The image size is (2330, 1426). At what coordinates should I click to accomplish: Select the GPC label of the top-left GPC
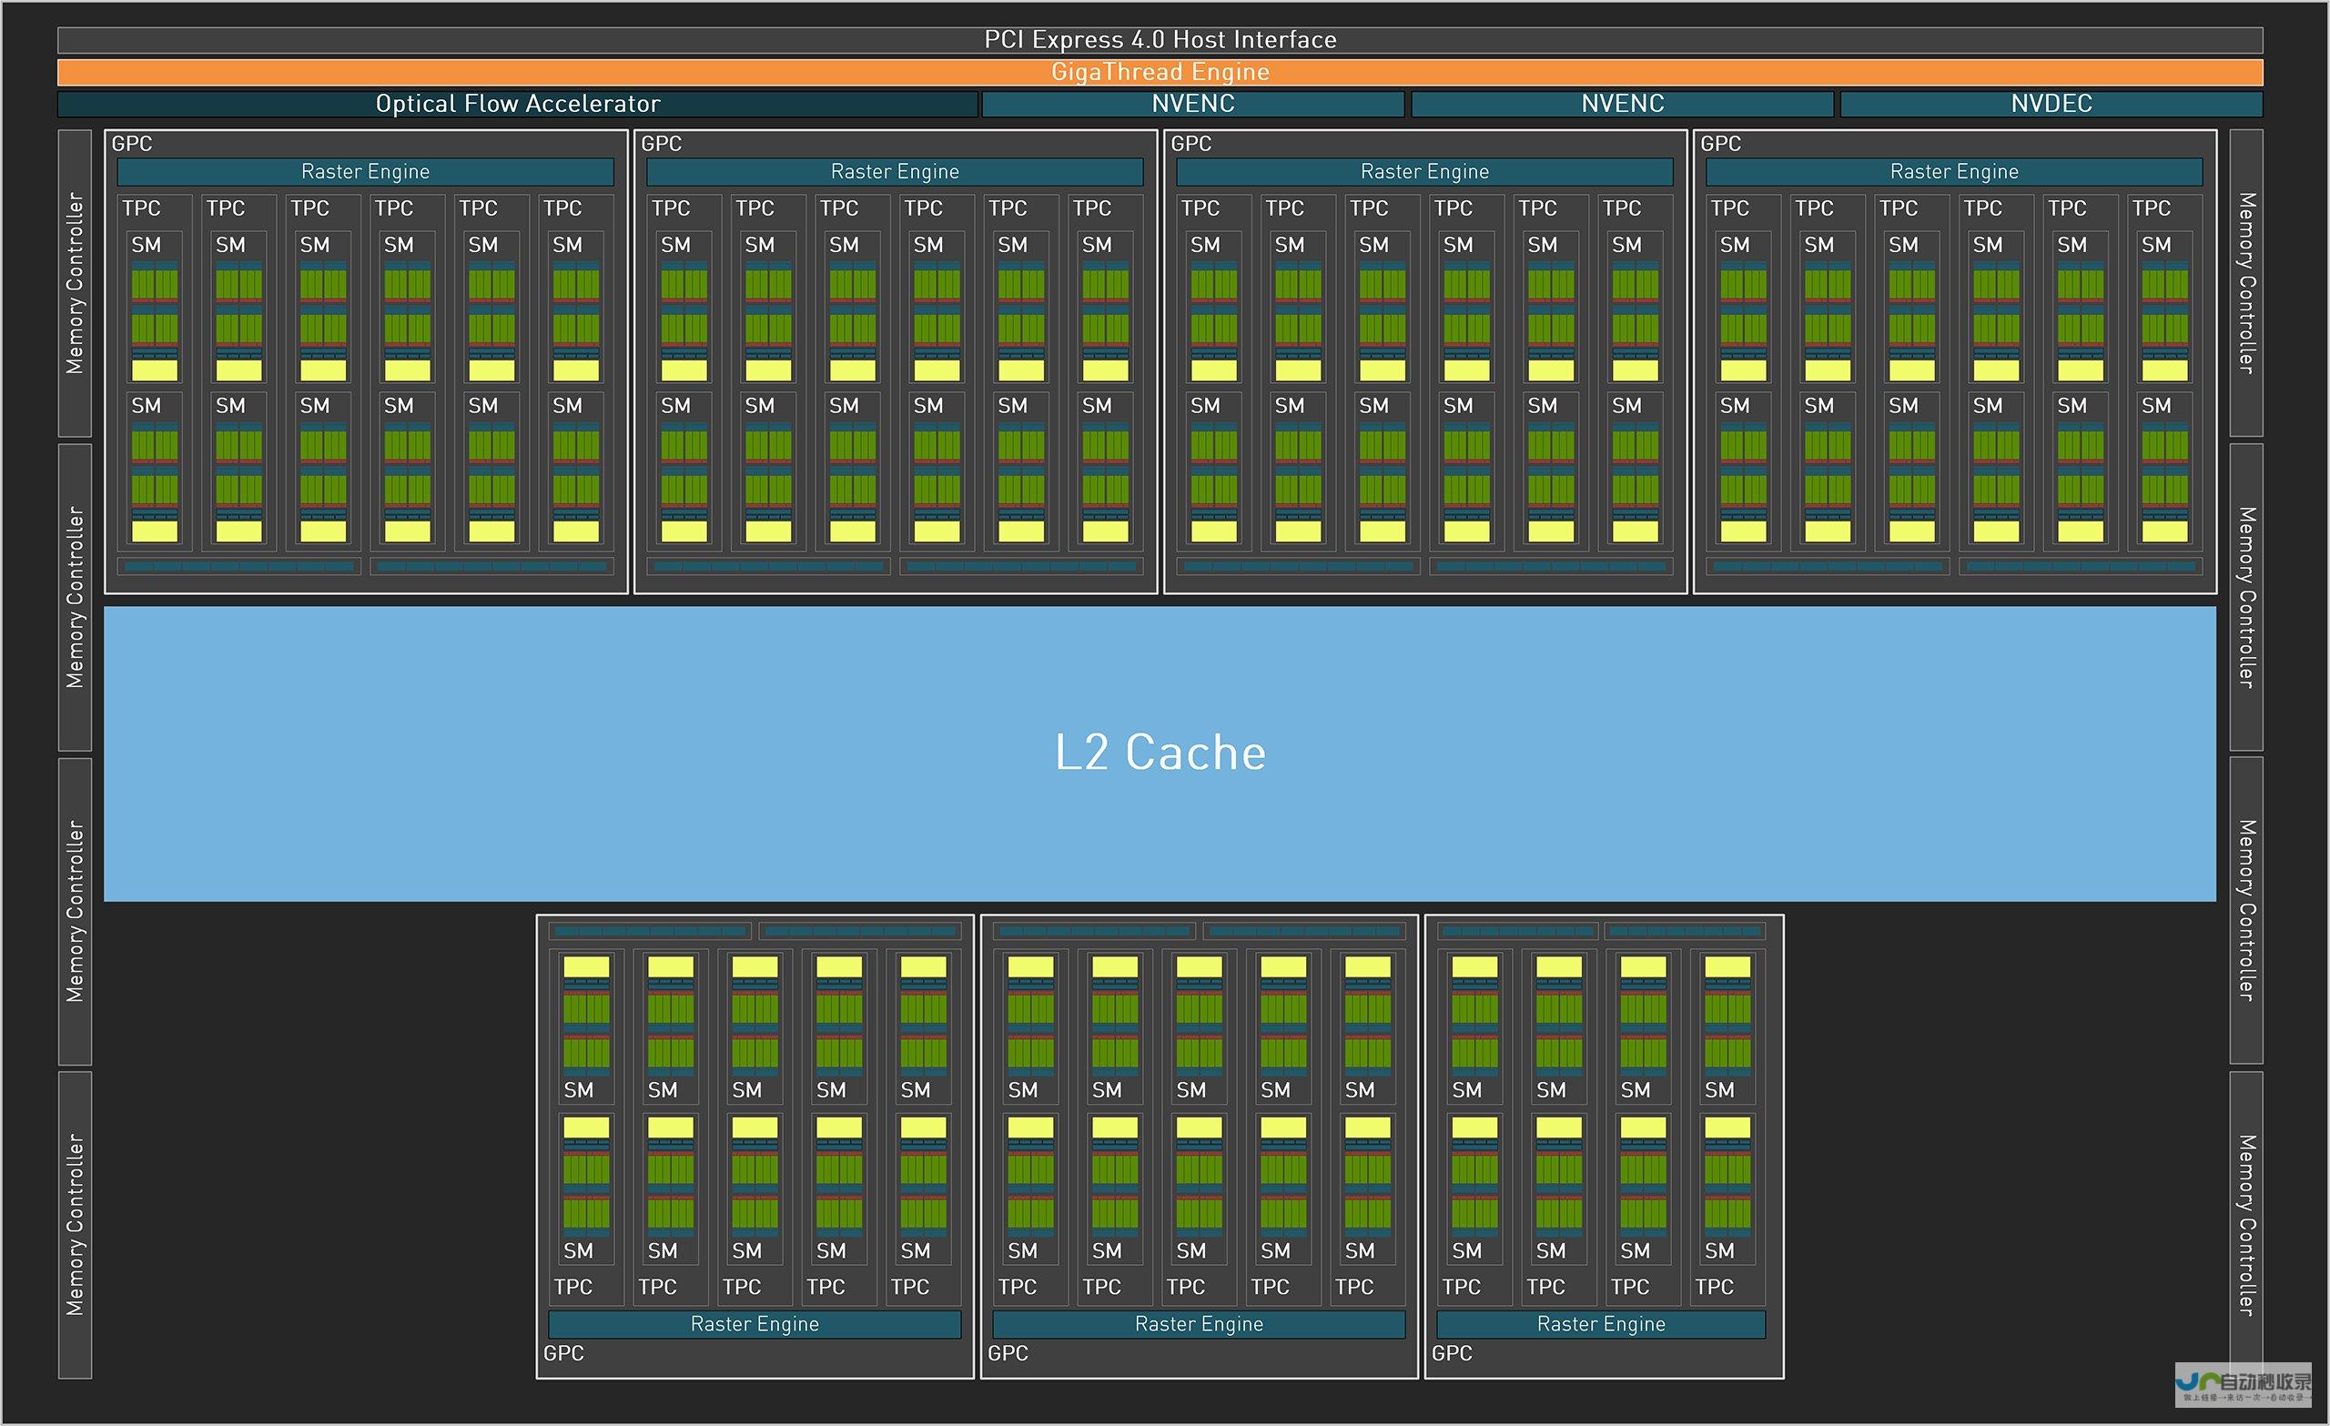pyautogui.click(x=131, y=144)
